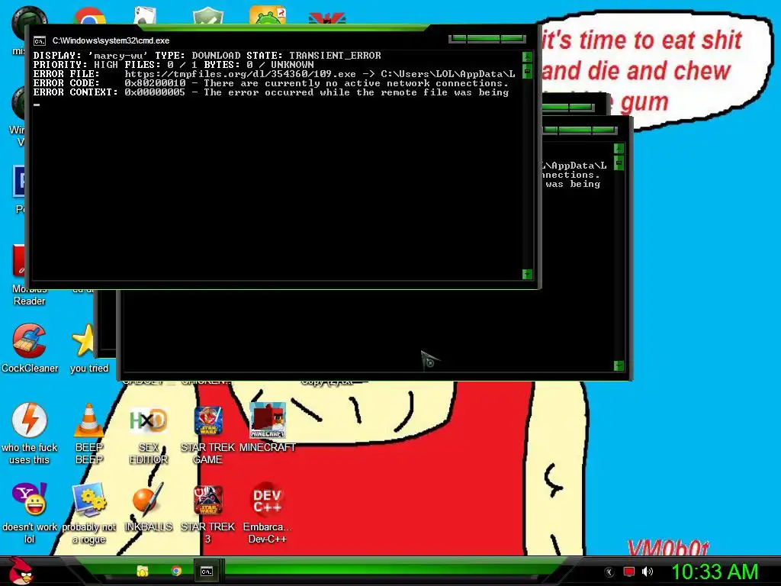Open the HxD hex editor desktop icon
The height and width of the screenshot is (586, 781).
pyautogui.click(x=149, y=420)
